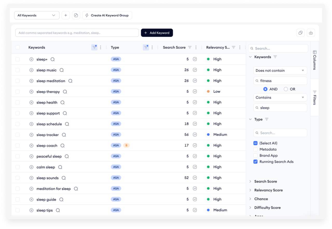Click the filter icon beside Type in the panel

click(x=267, y=119)
